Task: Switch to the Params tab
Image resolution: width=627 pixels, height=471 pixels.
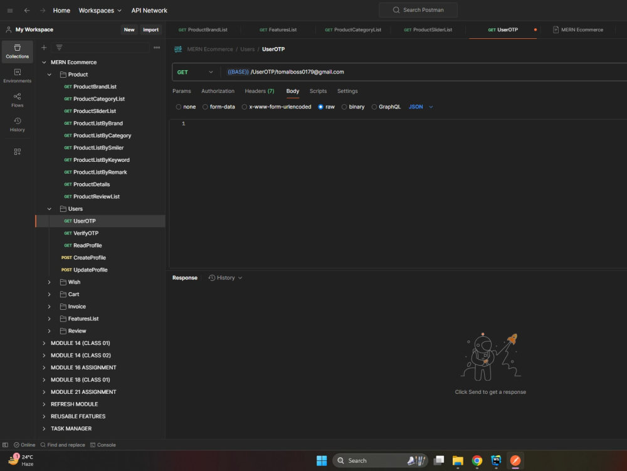Action: [x=182, y=91]
